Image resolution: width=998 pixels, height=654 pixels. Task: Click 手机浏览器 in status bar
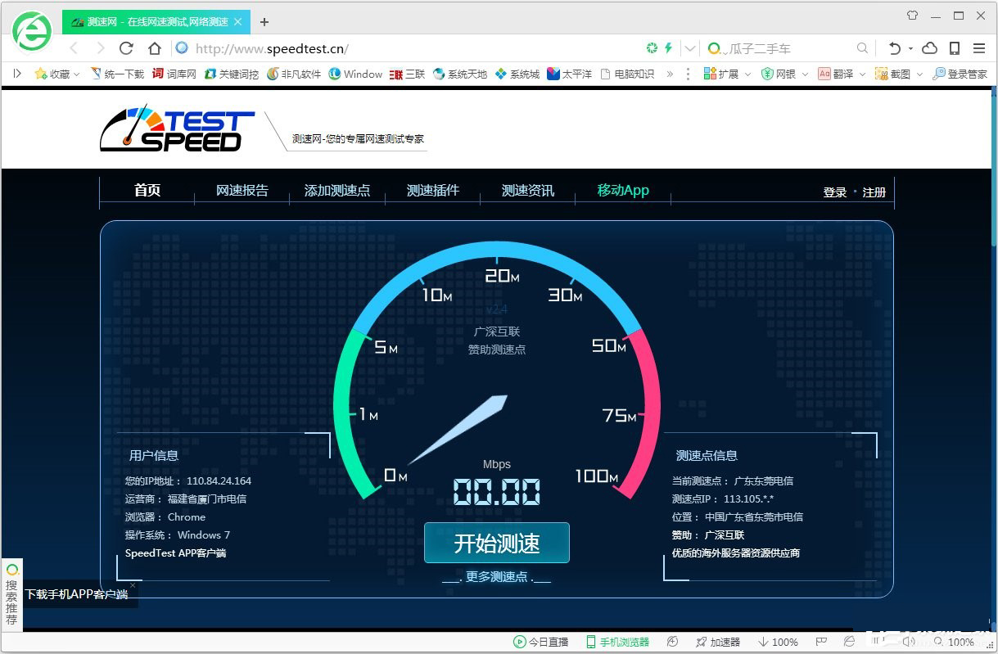pyautogui.click(x=617, y=643)
